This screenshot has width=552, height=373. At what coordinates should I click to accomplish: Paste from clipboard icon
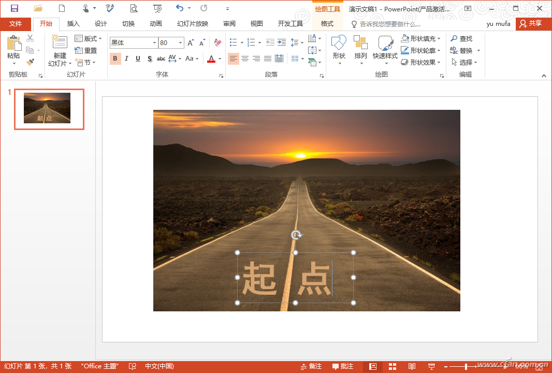click(x=14, y=44)
